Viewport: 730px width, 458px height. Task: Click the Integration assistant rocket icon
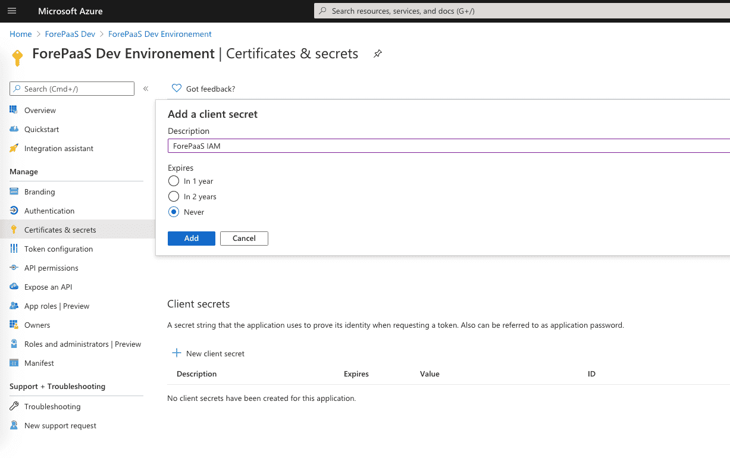[x=14, y=148]
